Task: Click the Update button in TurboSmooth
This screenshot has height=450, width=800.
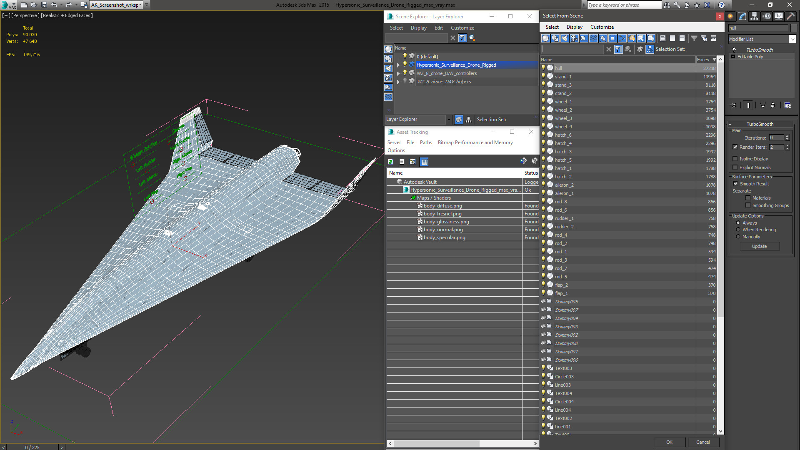Action: [759, 246]
